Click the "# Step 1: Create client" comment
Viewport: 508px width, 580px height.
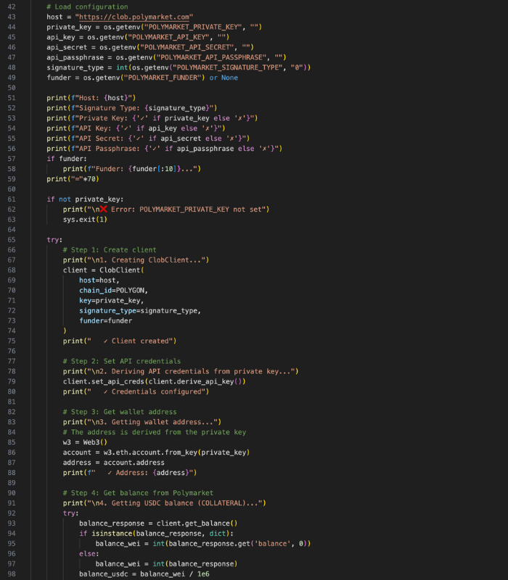(110, 249)
